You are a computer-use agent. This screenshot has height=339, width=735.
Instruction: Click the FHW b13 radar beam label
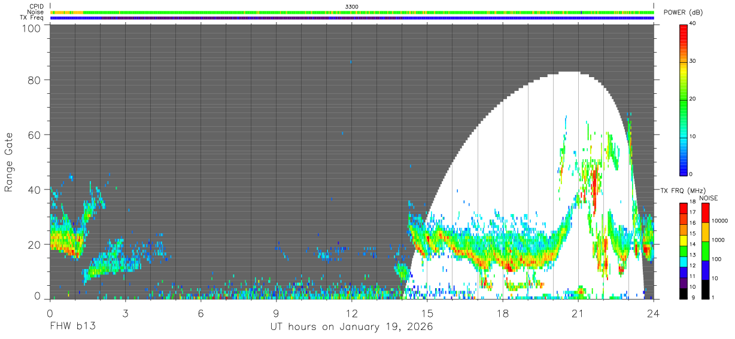[x=73, y=327]
